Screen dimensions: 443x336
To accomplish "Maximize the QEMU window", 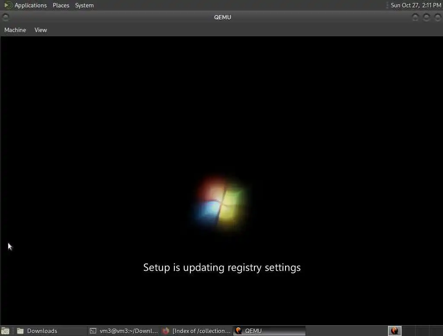I will click(426, 17).
